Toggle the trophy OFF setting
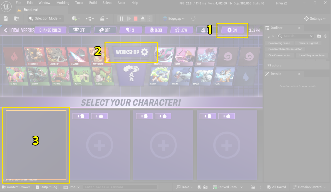This screenshot has width=331, height=192. click(x=80, y=30)
